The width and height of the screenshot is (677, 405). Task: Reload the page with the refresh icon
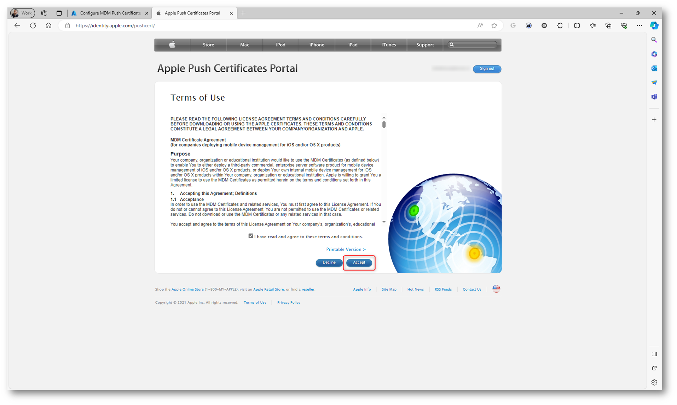coord(33,25)
